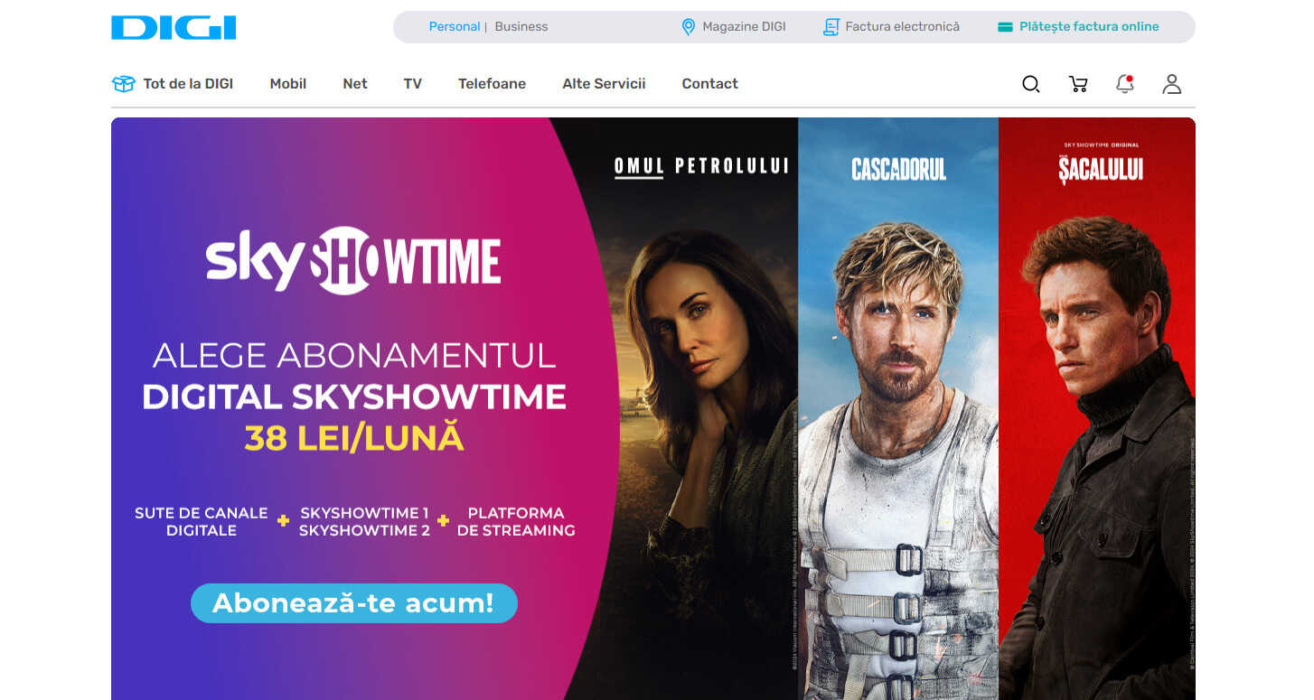Expand the Net menu
The image size is (1314, 700).
click(355, 83)
